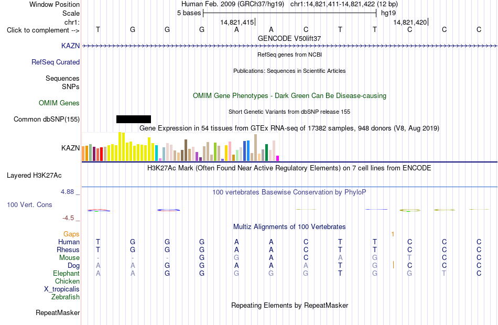Click the 5 bases scale bar

[x=290, y=13]
